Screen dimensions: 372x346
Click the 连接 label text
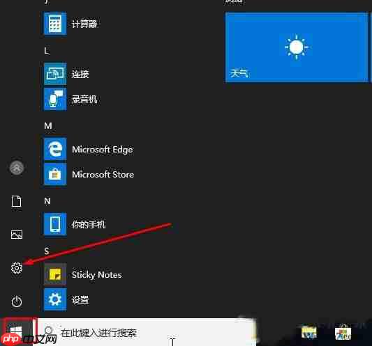click(x=80, y=74)
